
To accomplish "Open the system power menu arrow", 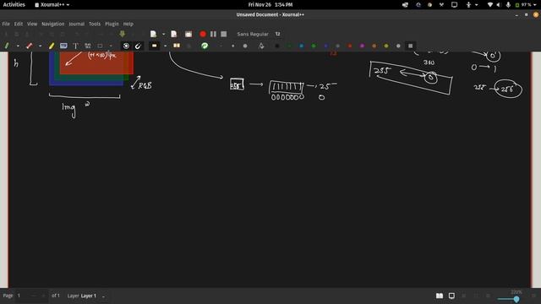I will tap(535, 5).
